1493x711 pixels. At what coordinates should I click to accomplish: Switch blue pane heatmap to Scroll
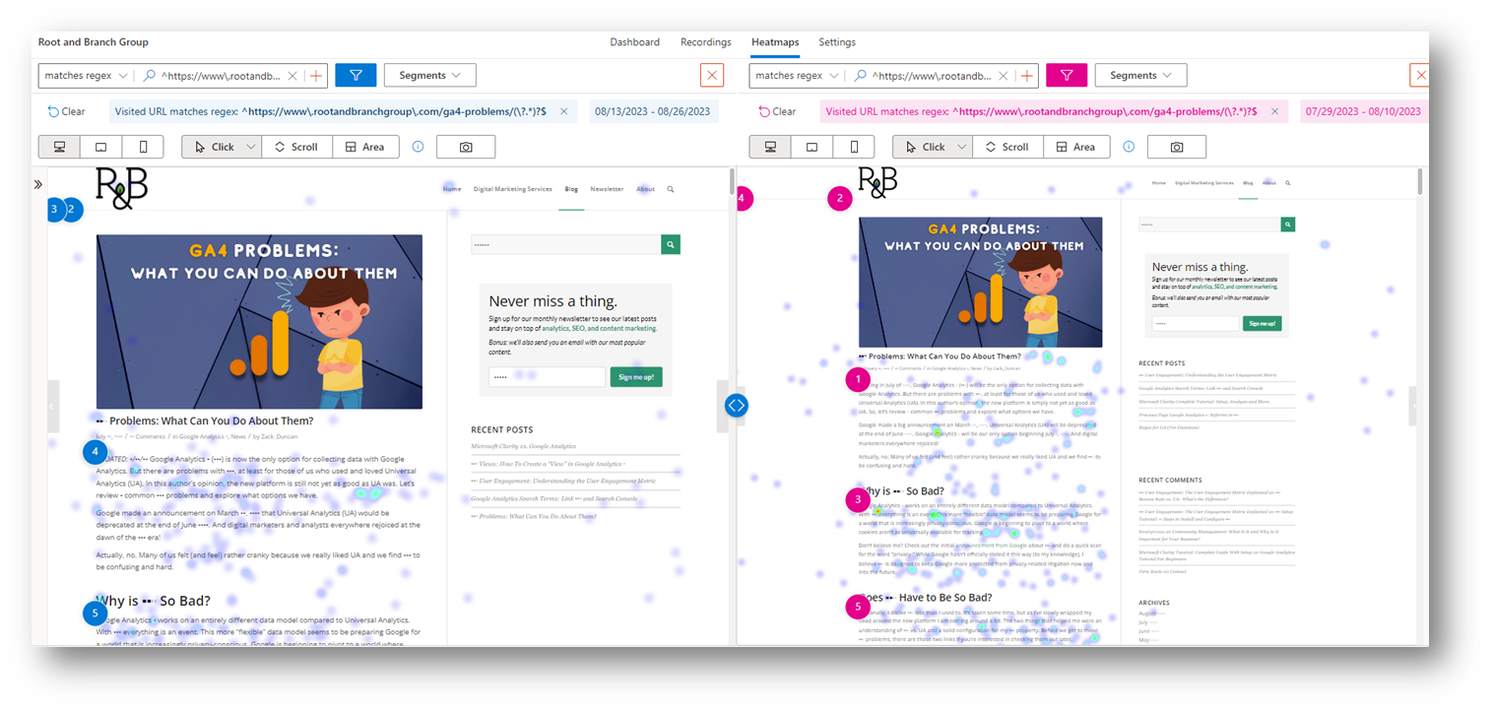click(296, 147)
